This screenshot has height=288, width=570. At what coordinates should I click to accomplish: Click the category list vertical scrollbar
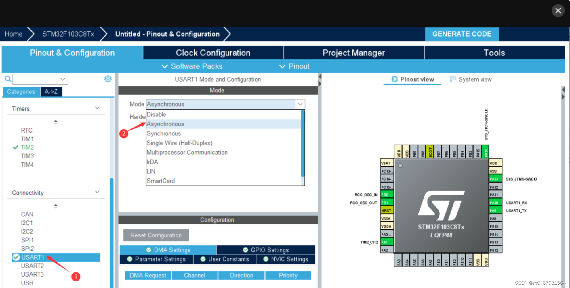pos(111,233)
